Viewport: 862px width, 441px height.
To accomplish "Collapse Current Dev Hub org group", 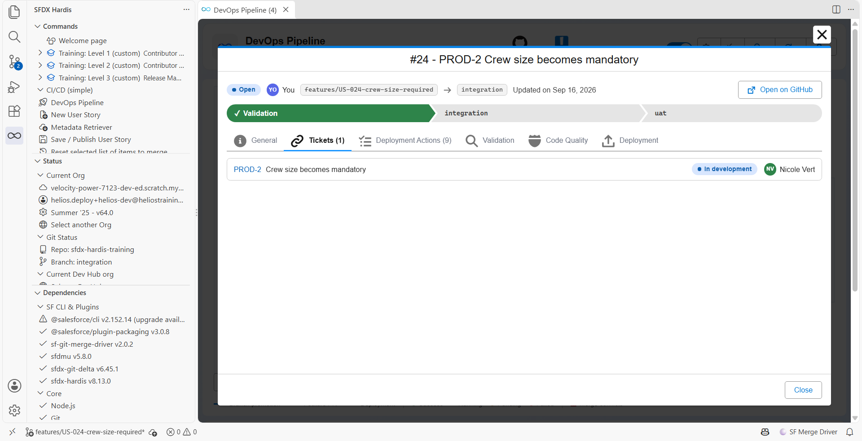I will pyautogui.click(x=40, y=274).
